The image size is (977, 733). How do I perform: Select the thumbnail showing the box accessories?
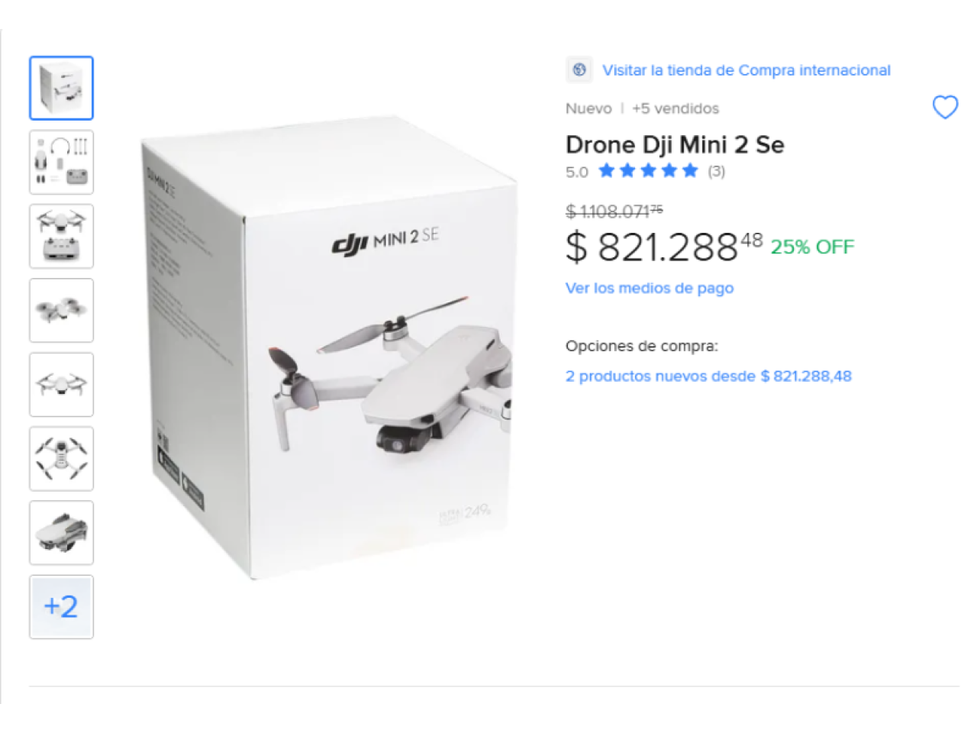(61, 162)
